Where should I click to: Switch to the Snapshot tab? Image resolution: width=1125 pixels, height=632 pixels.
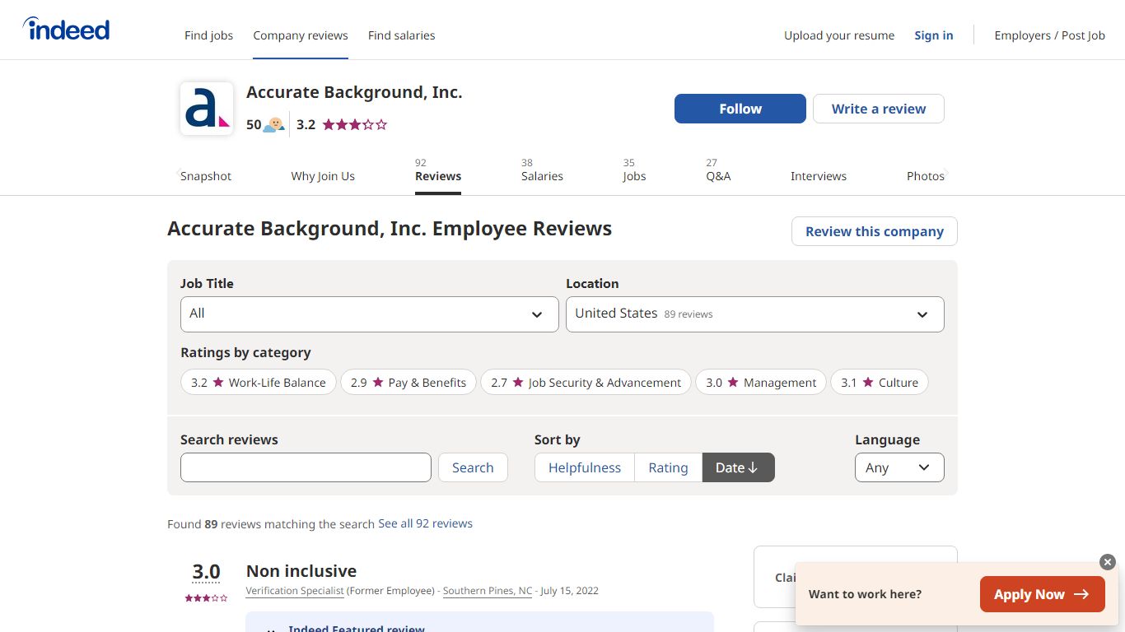click(x=206, y=176)
